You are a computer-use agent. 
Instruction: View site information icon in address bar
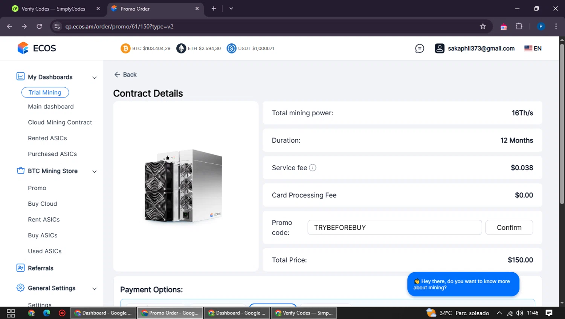(57, 26)
